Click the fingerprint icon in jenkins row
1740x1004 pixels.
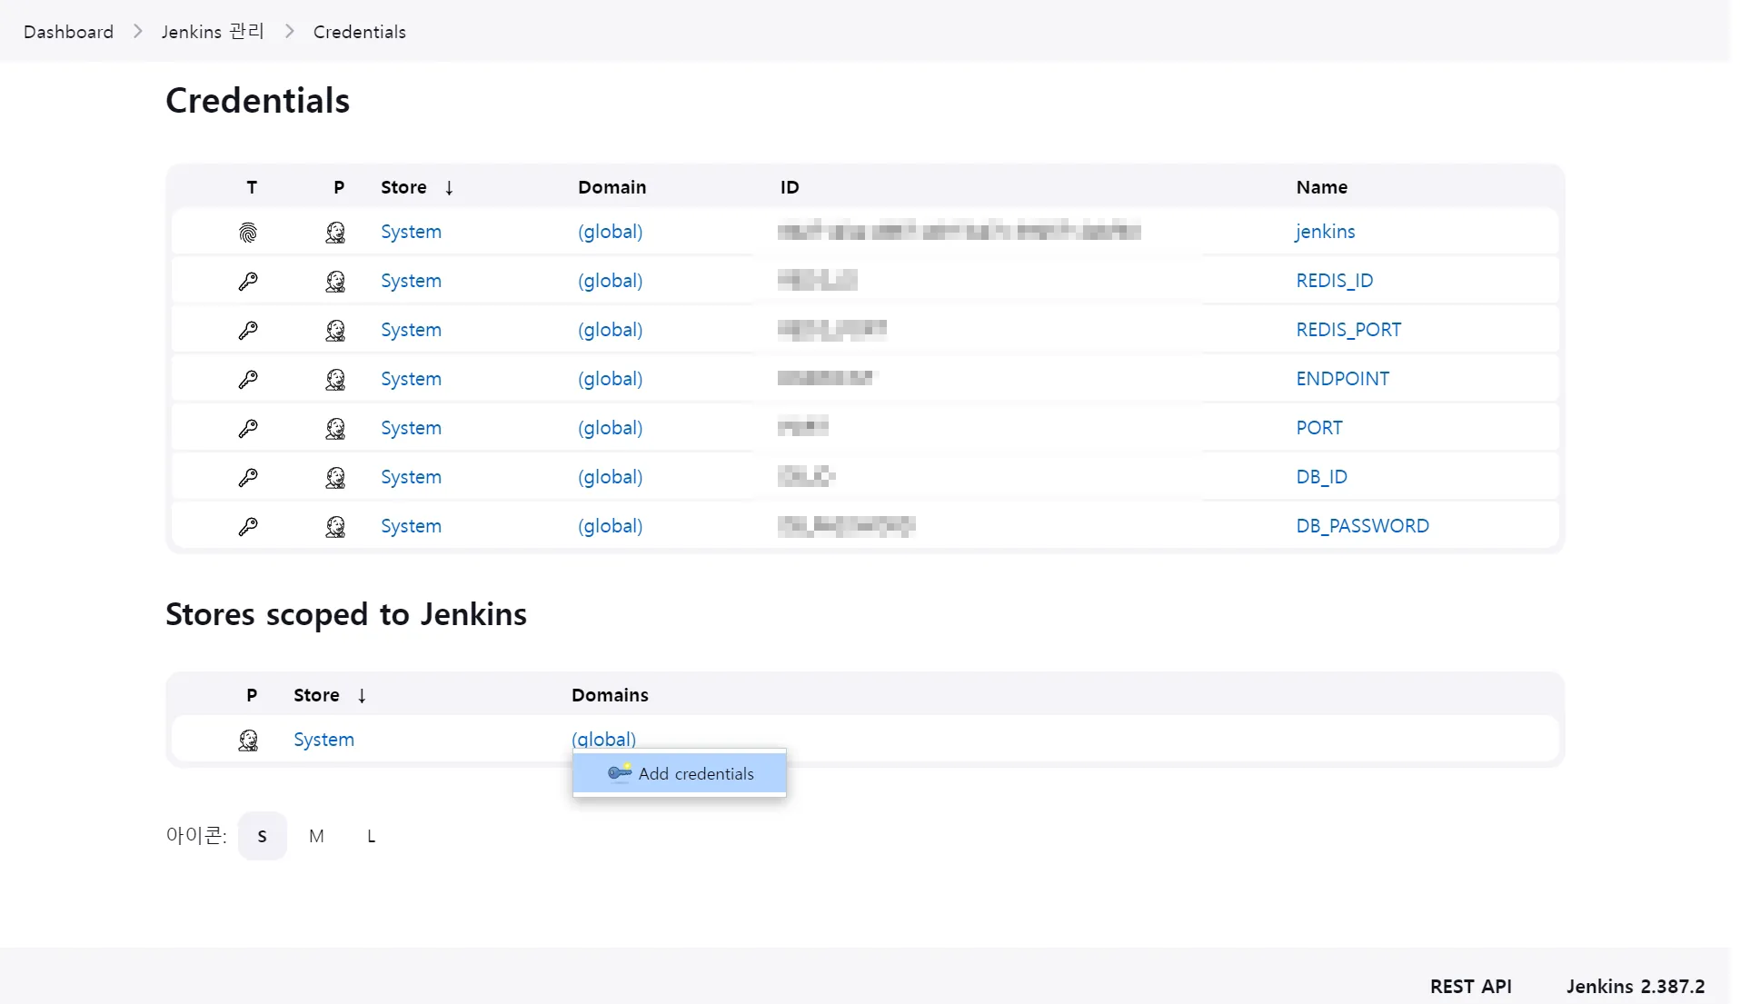pos(248,233)
